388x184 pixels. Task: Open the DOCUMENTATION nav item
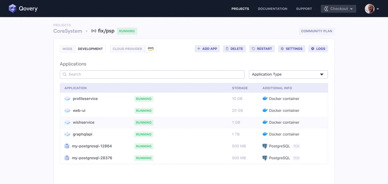273,9
